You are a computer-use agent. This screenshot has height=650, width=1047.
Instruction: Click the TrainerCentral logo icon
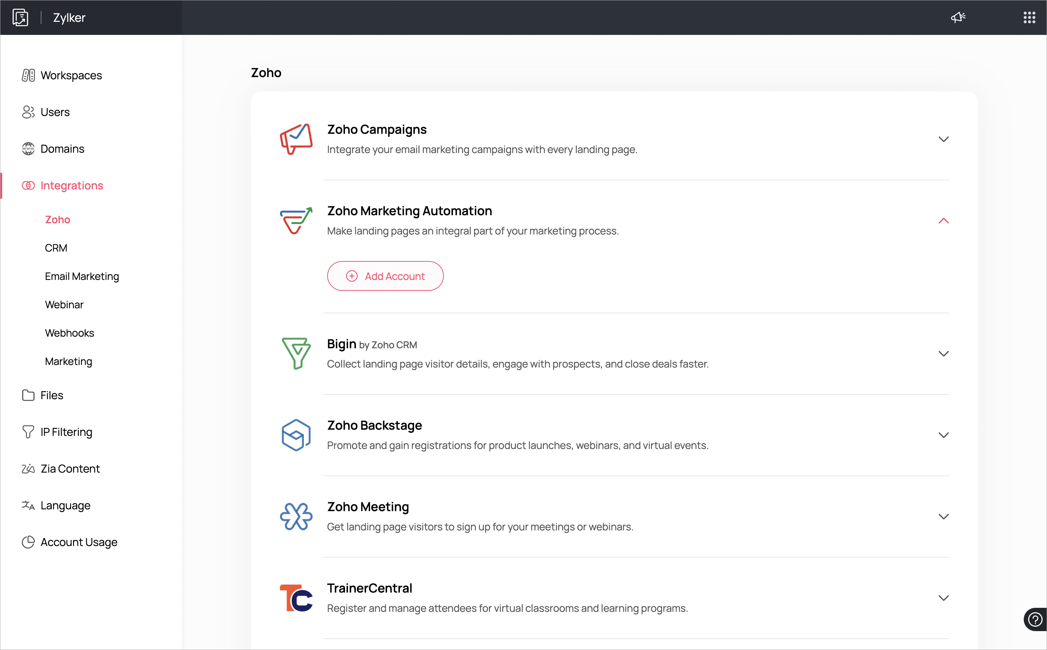pyautogui.click(x=296, y=598)
